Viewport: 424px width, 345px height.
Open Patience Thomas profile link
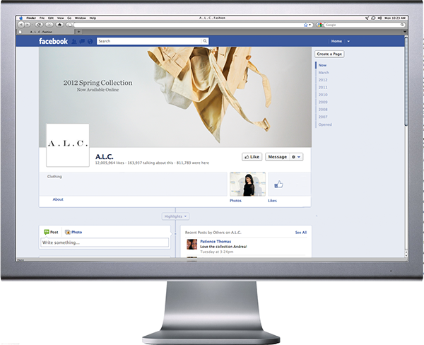[x=216, y=241]
